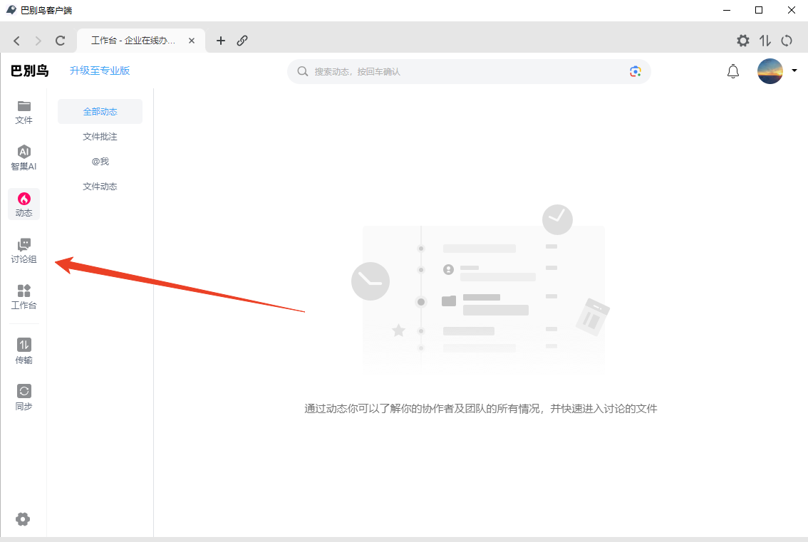808x542 pixels.
Task: Click the notification bell icon
Action: [732, 71]
